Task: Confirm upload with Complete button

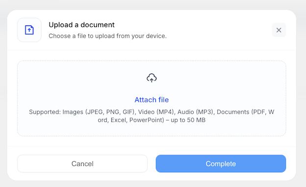Action: pyautogui.click(x=221, y=164)
